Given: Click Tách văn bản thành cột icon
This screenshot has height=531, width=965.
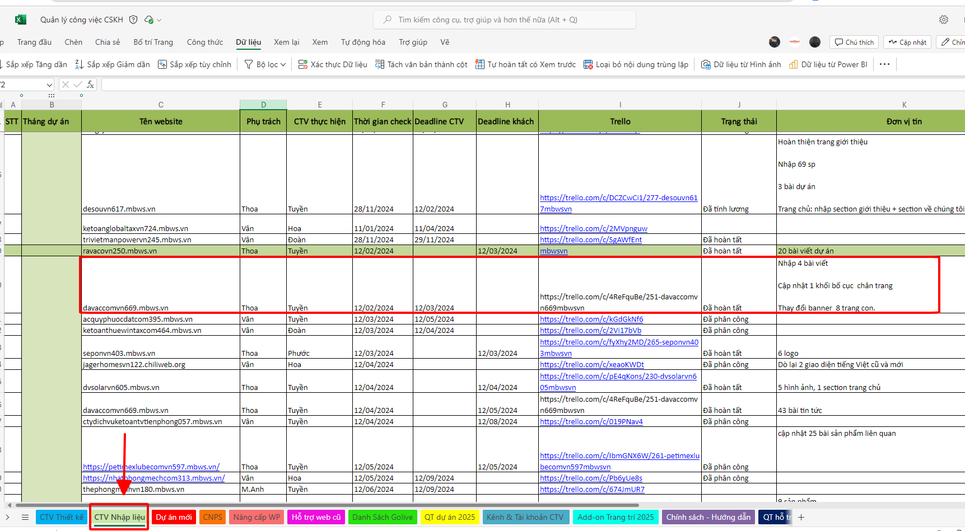Looking at the screenshot, I should click(380, 64).
